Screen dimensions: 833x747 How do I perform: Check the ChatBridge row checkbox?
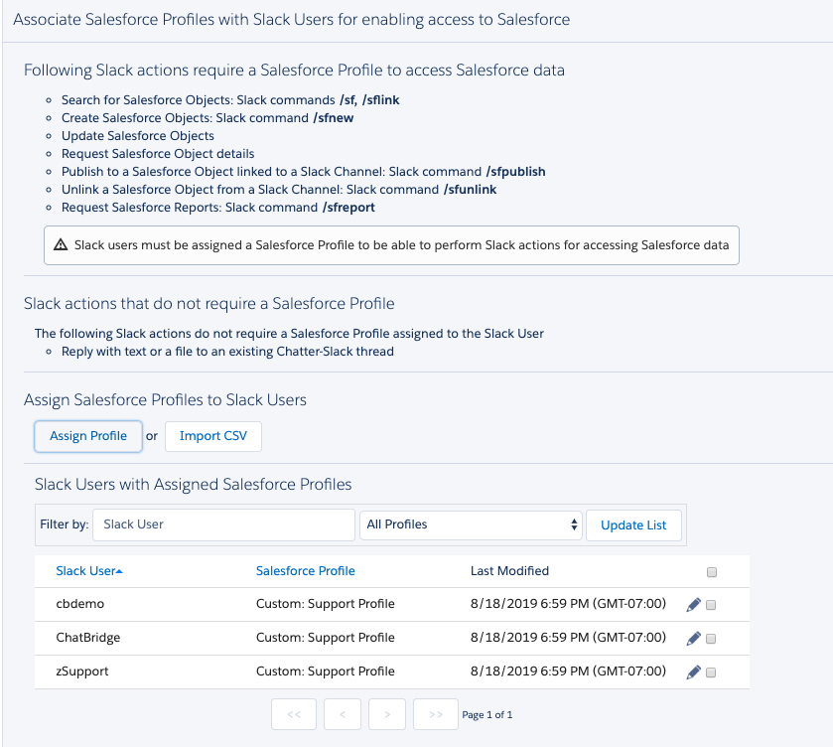(711, 638)
